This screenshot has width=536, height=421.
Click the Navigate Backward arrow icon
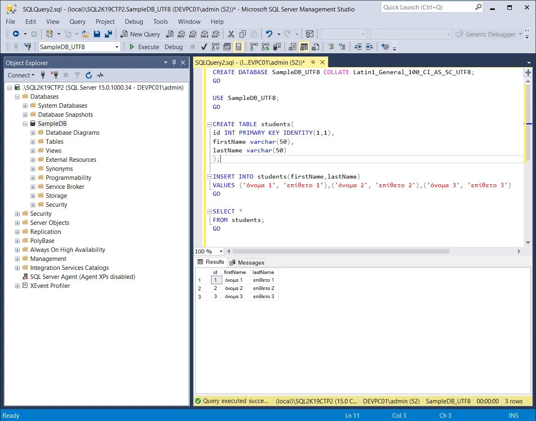coord(16,34)
